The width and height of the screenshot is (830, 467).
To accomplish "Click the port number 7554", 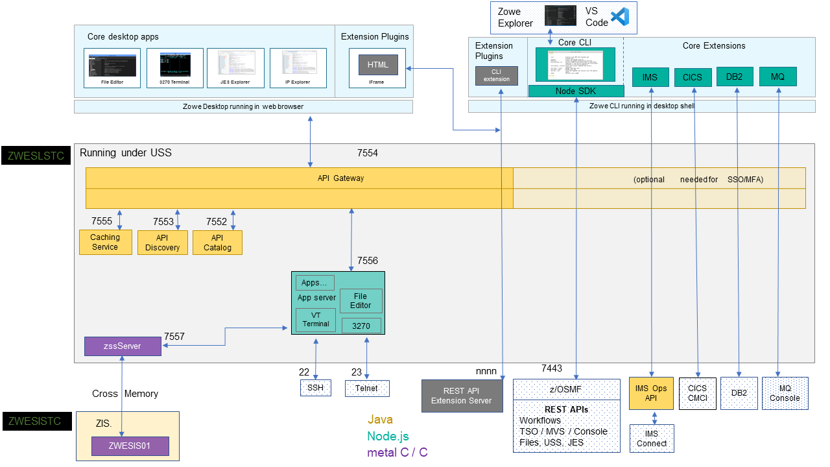I will 368,153.
